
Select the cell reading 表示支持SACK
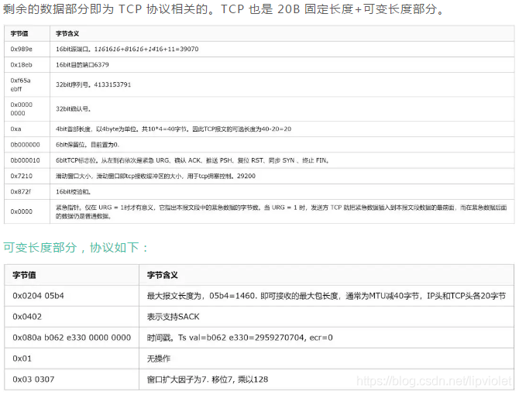point(327,317)
